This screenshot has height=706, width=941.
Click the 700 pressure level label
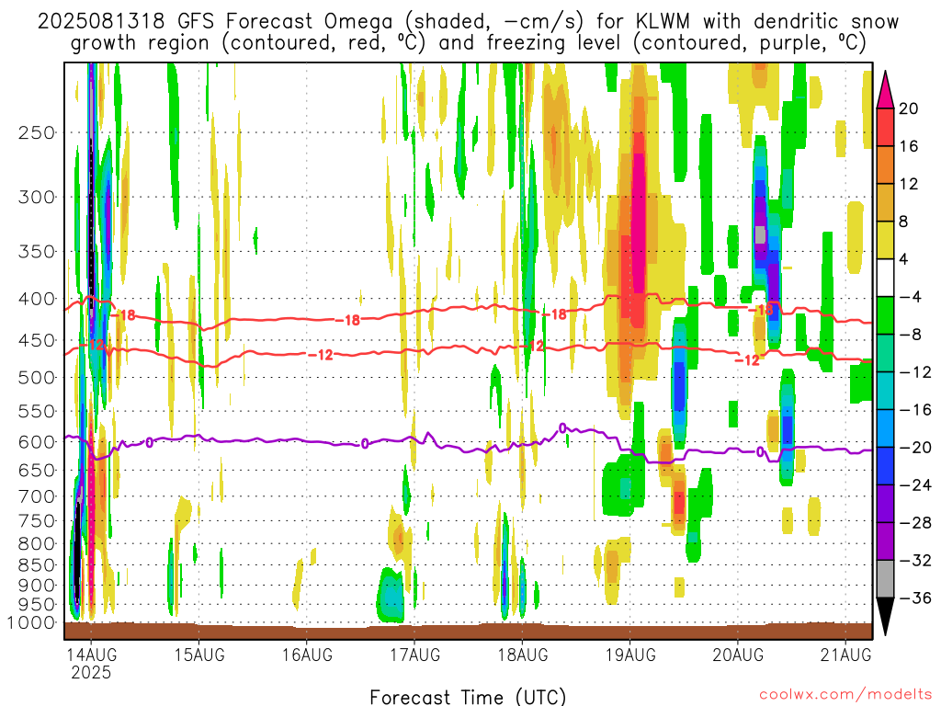(37, 496)
